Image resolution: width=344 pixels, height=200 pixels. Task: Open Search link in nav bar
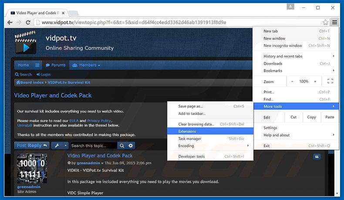click(23, 75)
